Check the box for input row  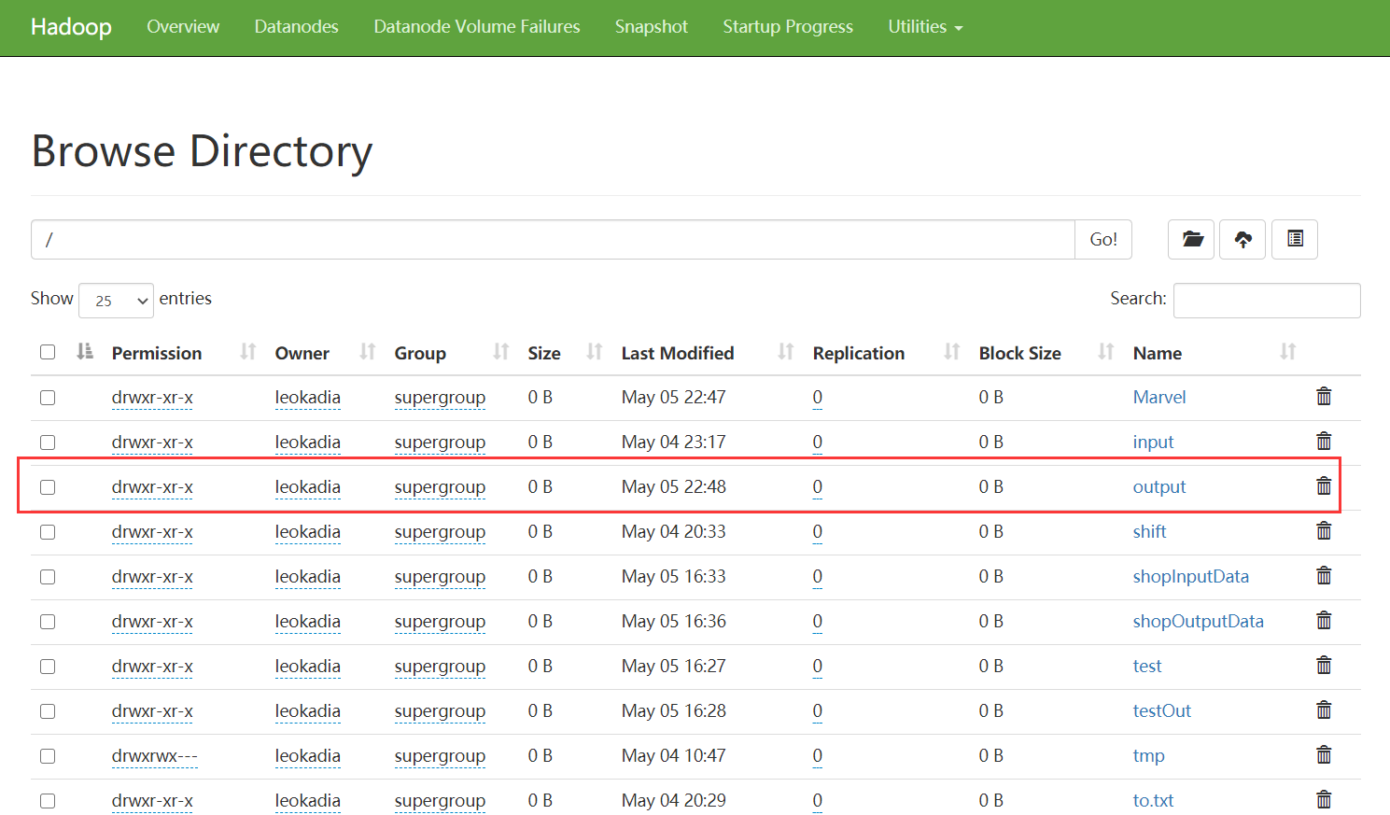point(48,443)
